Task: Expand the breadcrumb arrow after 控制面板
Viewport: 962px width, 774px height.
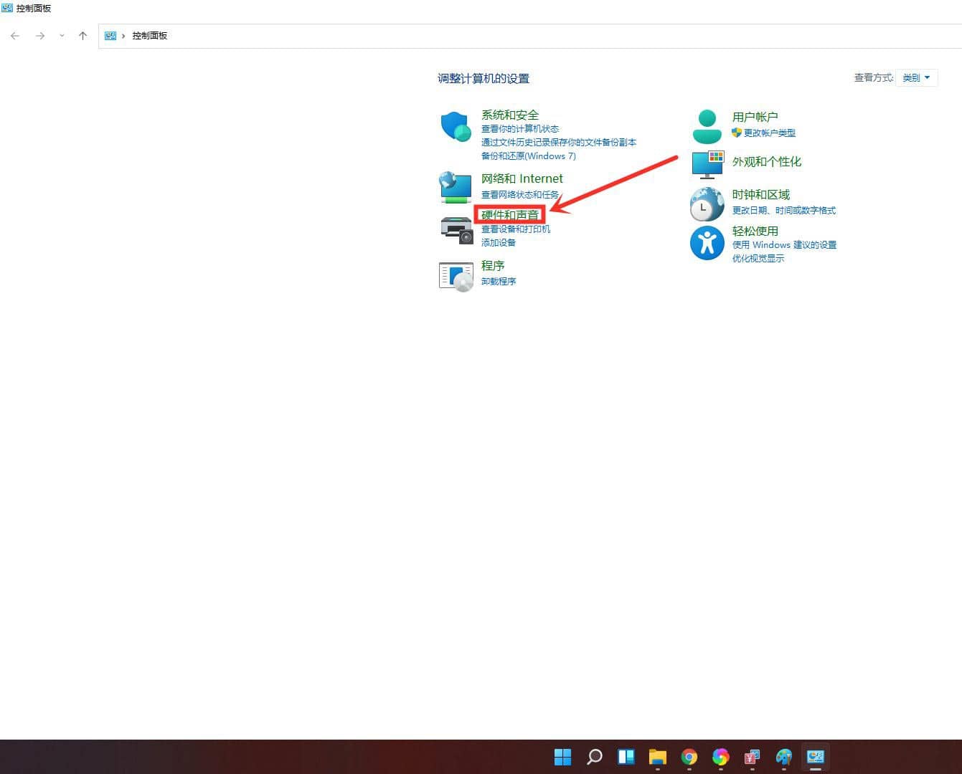Action: (x=171, y=35)
